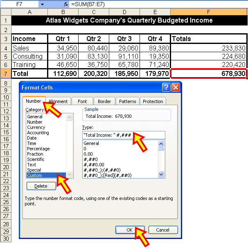Select column B header
248x248 pixels.
pyautogui.click(x=63, y=12)
